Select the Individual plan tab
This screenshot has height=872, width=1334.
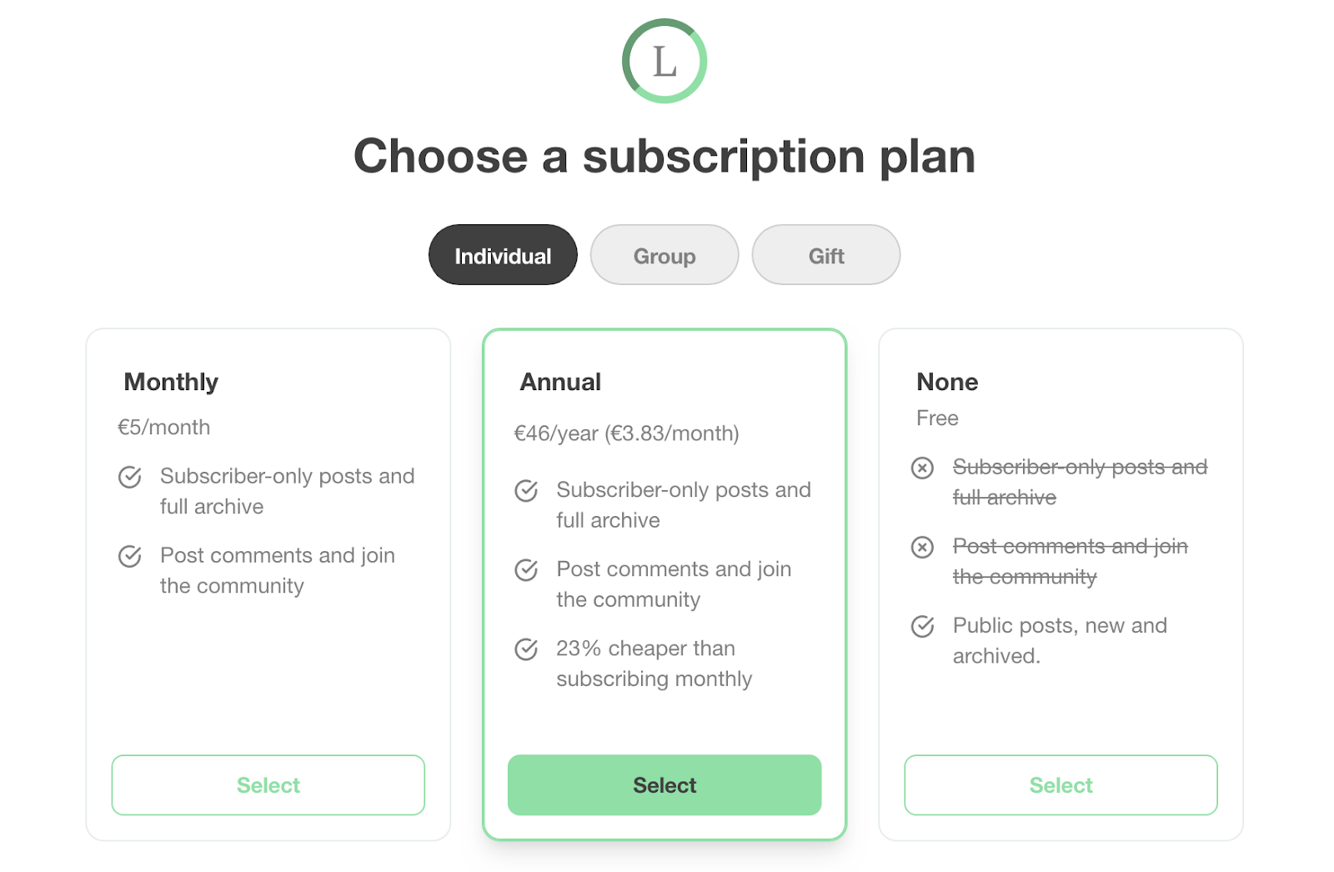[502, 255]
